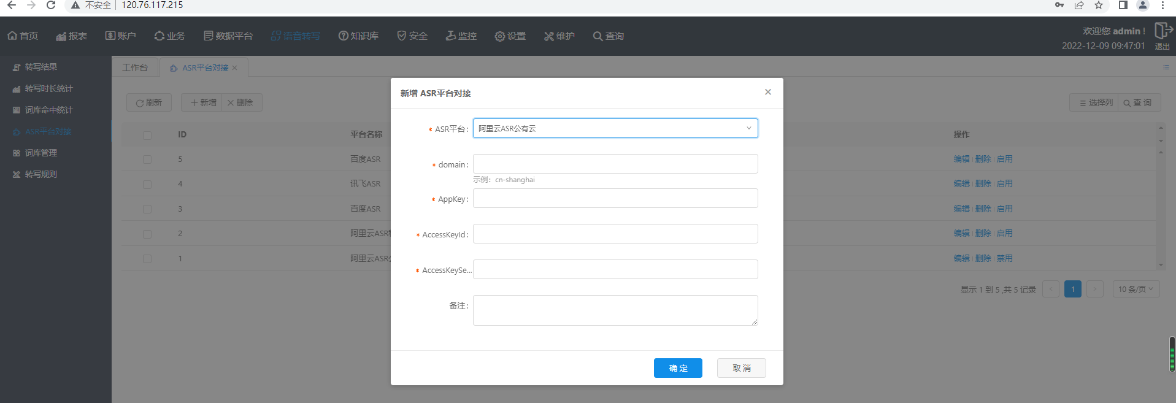Open 转写结果 in the sidebar

pyautogui.click(x=40, y=67)
